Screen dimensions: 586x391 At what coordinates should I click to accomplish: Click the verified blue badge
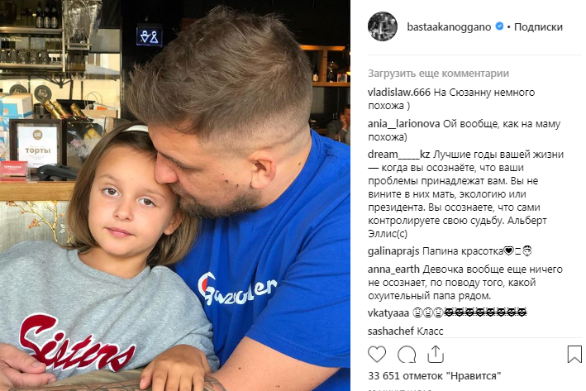click(x=499, y=26)
